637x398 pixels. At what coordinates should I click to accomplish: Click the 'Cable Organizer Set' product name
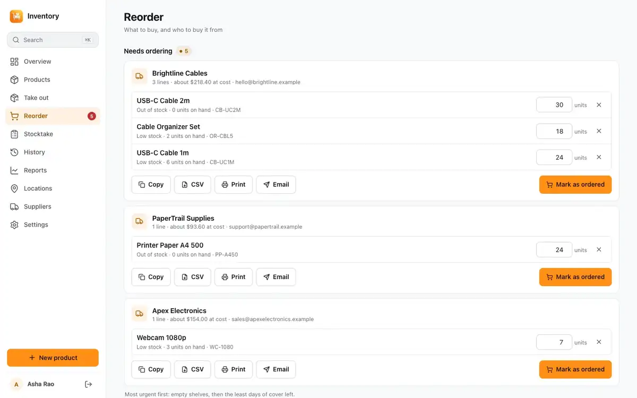tap(168, 127)
